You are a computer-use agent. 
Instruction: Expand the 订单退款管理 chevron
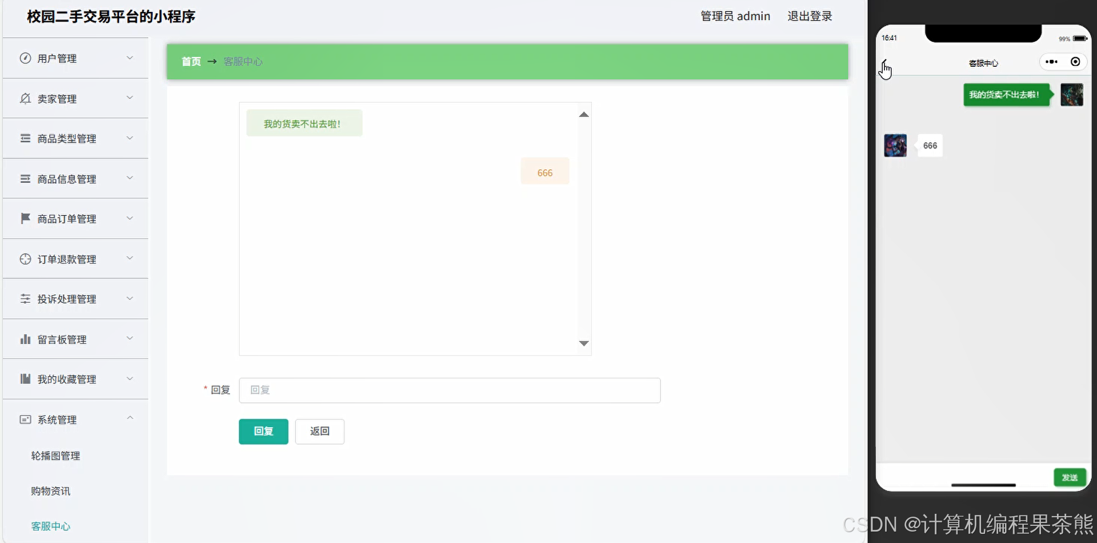point(130,258)
